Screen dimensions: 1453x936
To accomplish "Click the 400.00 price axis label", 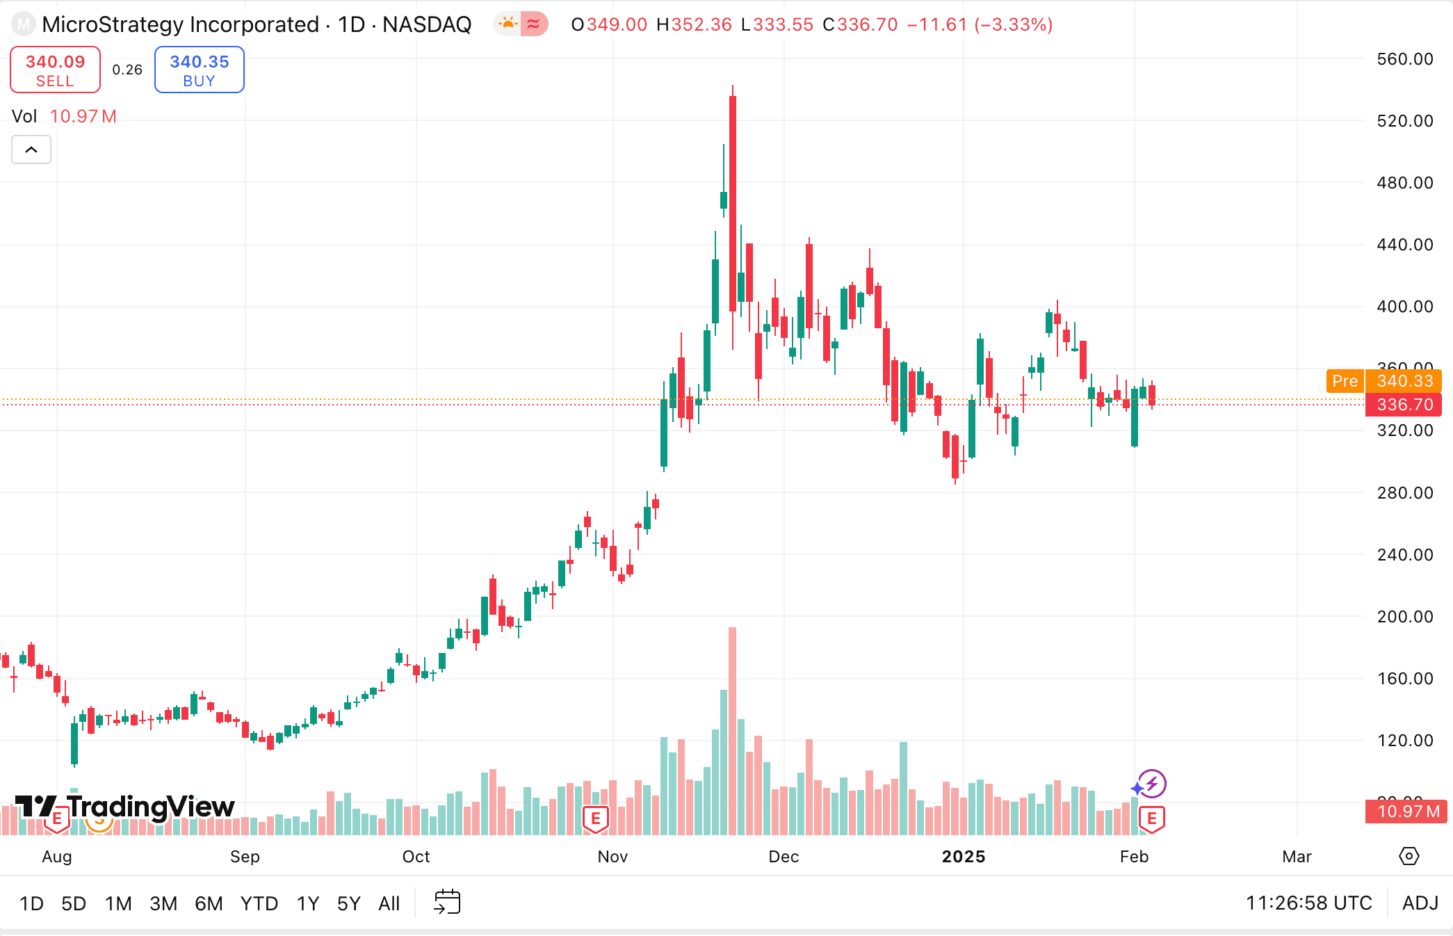I will (x=1405, y=307).
